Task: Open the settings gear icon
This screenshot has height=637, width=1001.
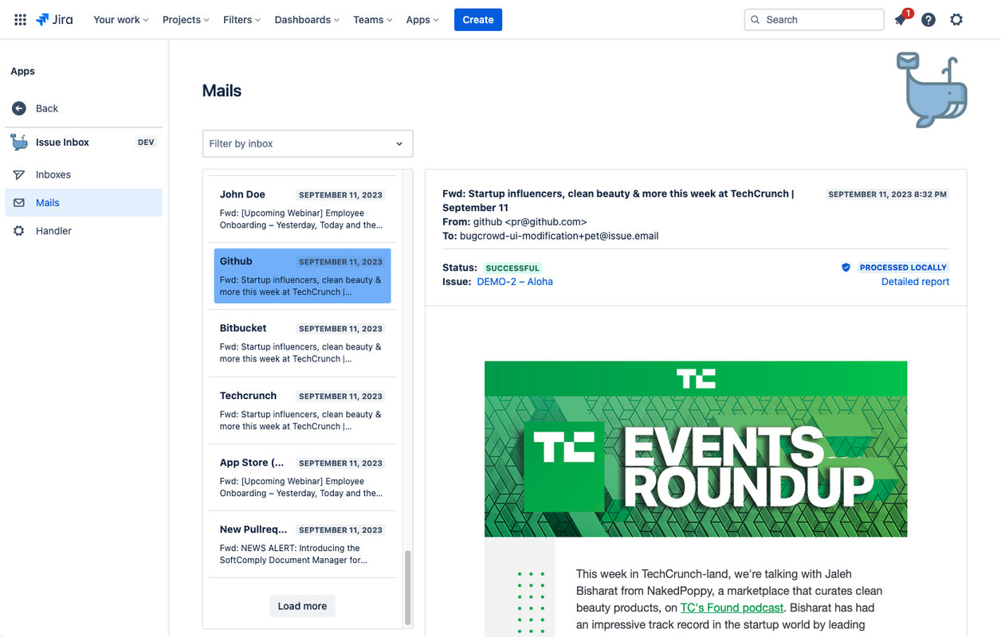Action: (956, 20)
